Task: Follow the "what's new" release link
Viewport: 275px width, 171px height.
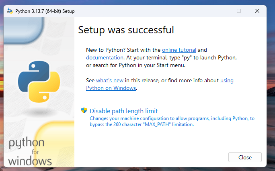Action: pos(109,81)
